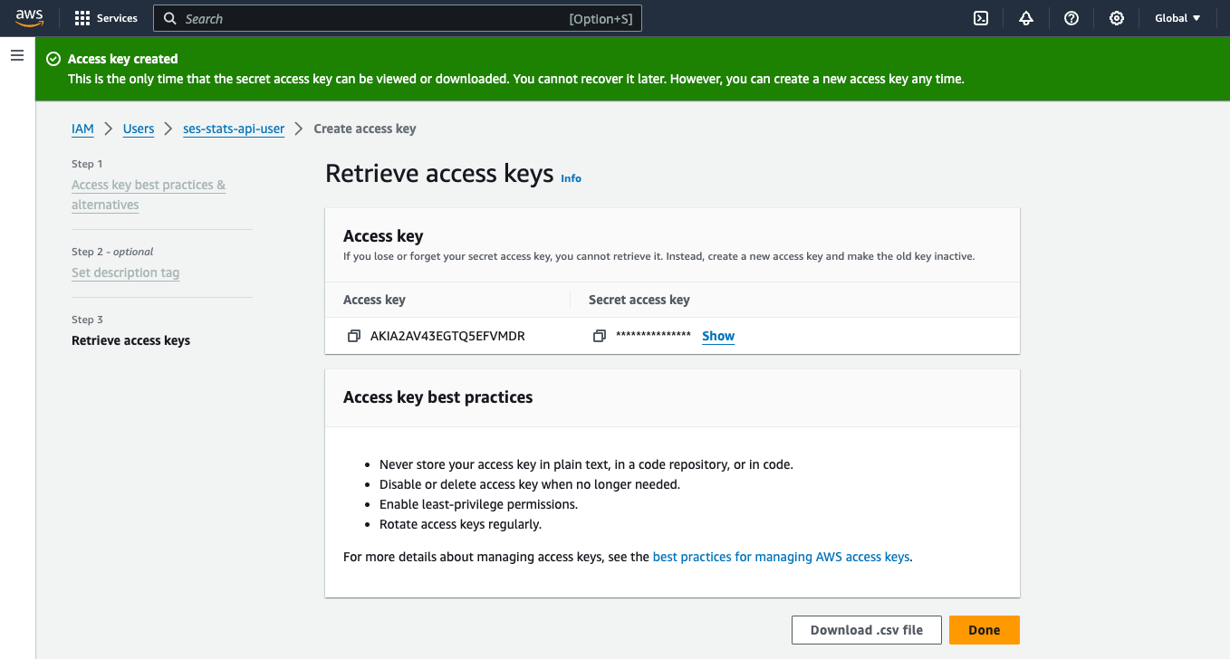The width and height of the screenshot is (1230, 659).
Task: Click the Retrieve access keys page heading
Action: (439, 174)
